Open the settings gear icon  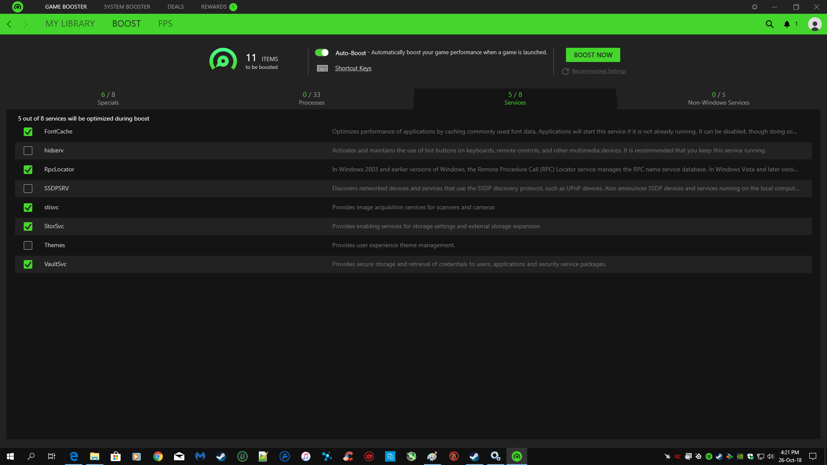point(755,7)
